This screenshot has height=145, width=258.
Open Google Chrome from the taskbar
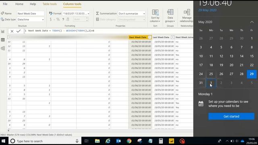pyautogui.click(x=129, y=141)
